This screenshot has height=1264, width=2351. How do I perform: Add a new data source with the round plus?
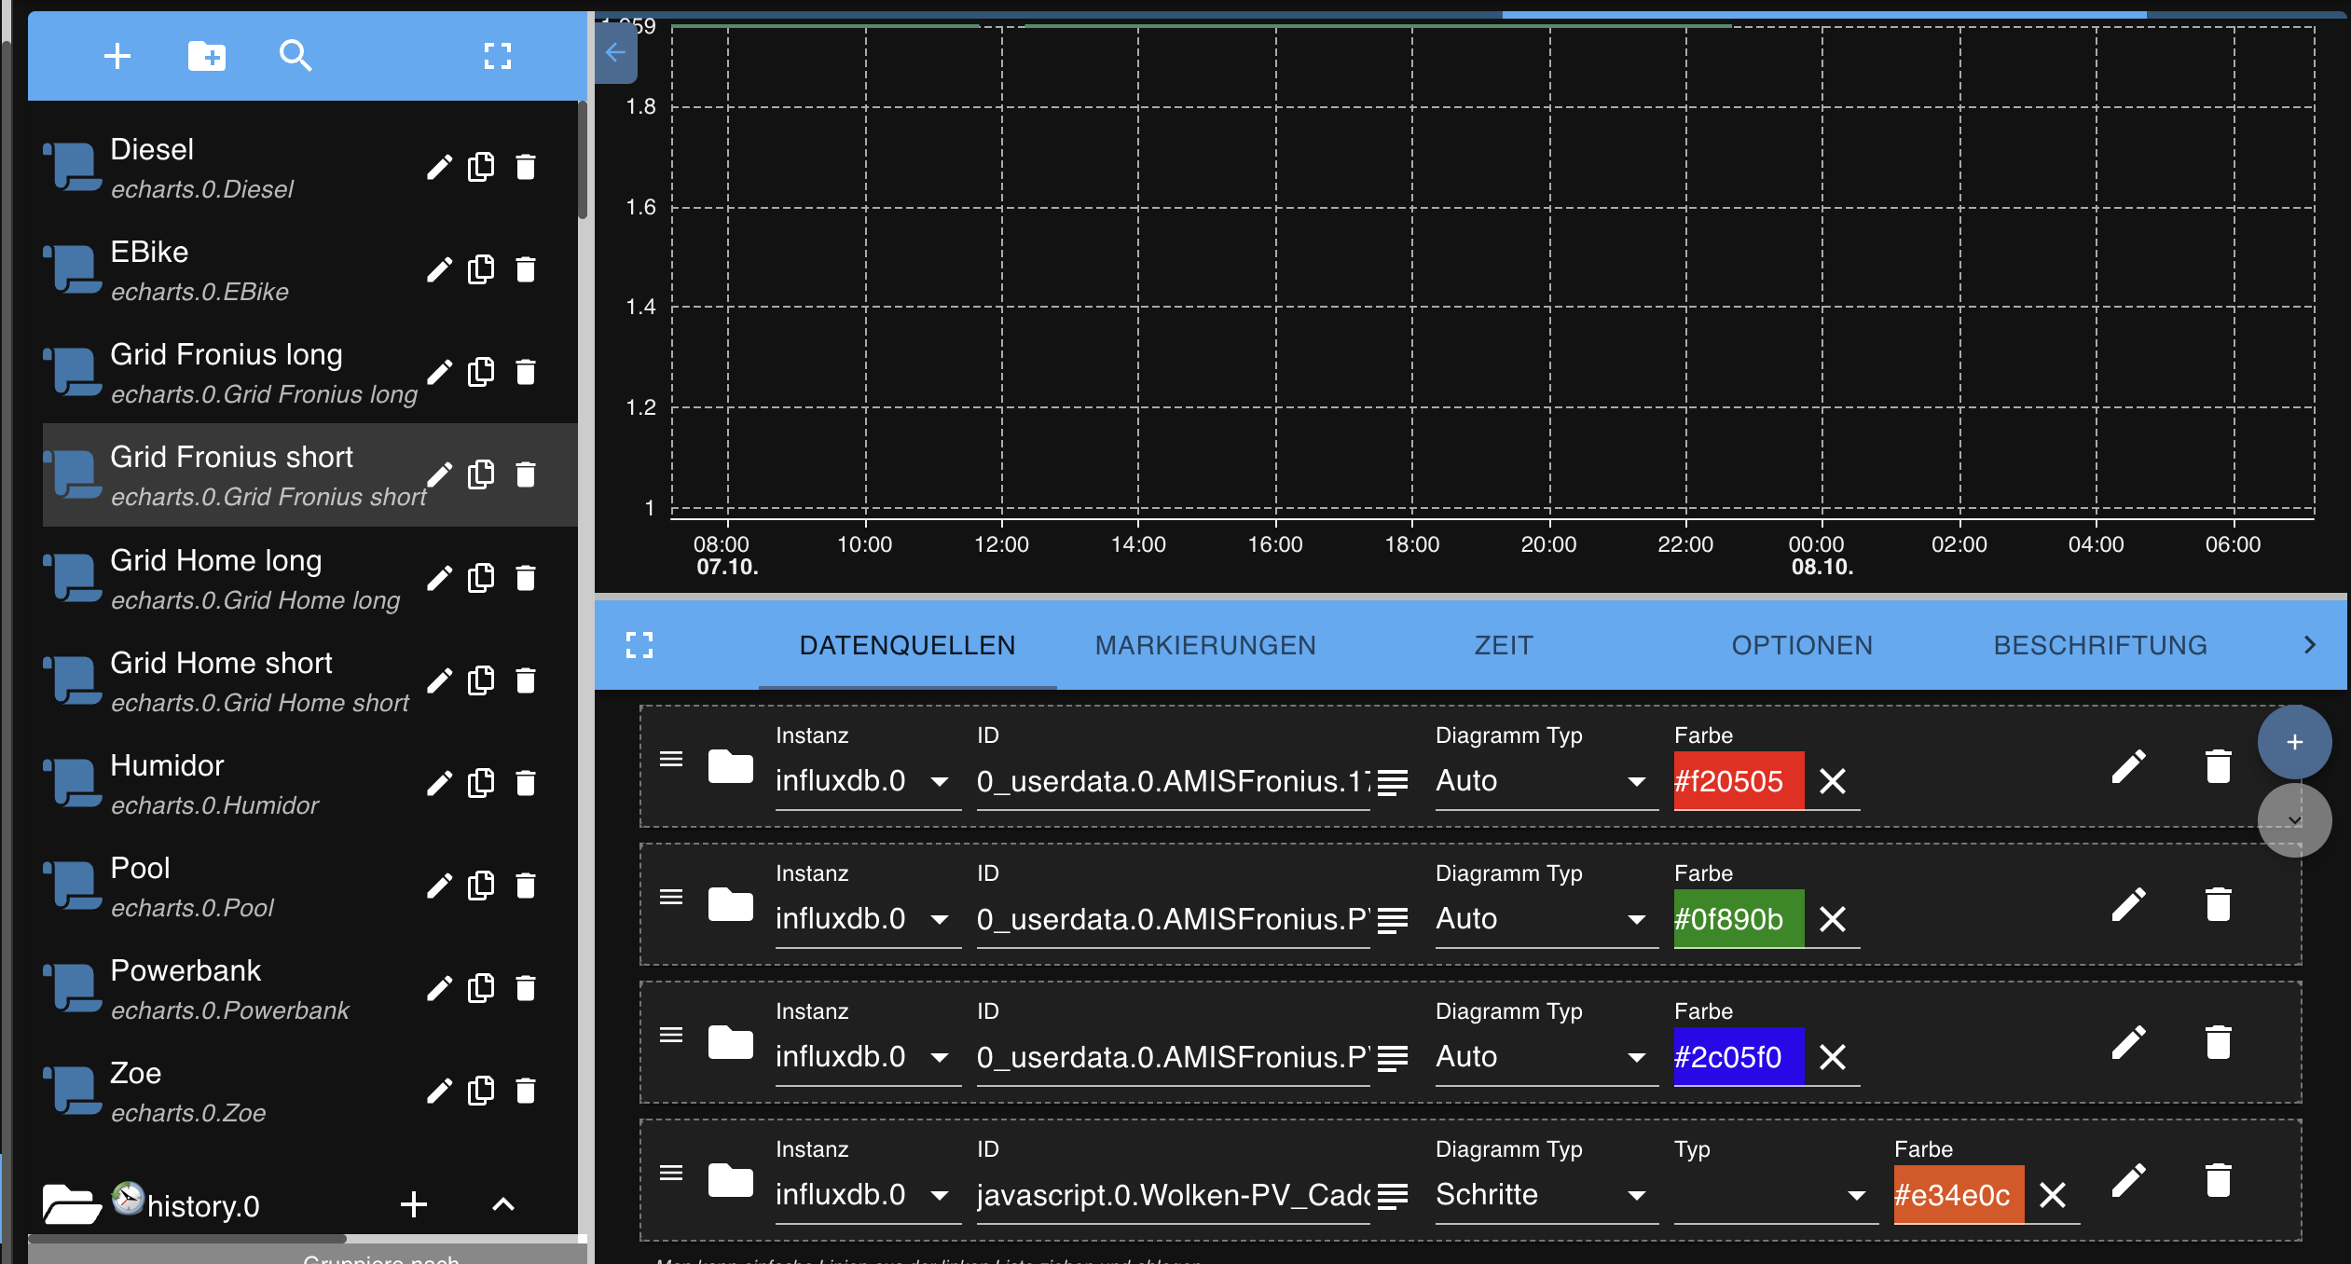2293,741
